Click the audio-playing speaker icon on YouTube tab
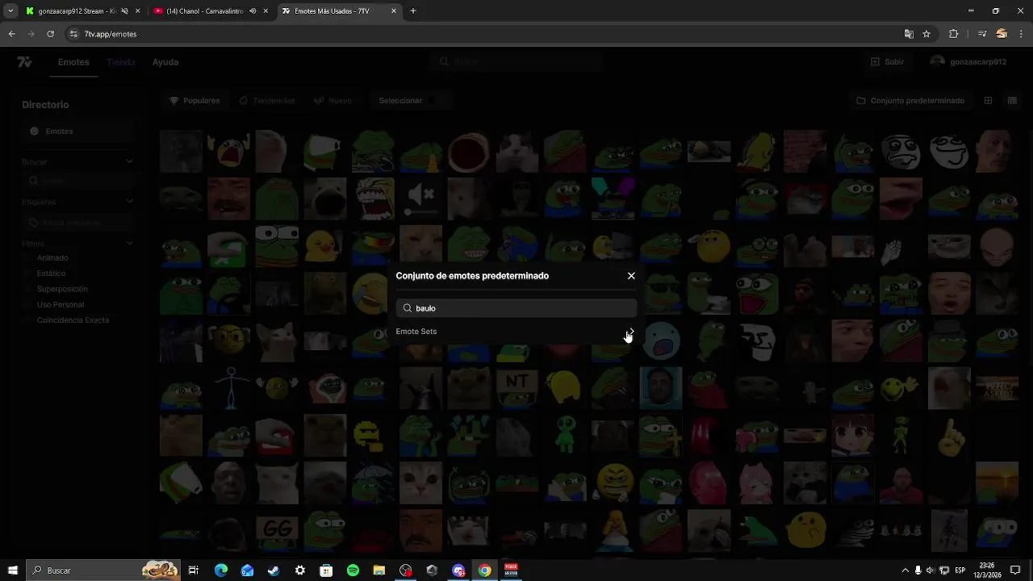 253,11
